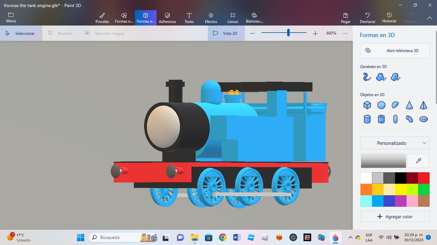This screenshot has height=245, width=437.
Task: Select the 3D cylinder object
Action: [x=367, y=119]
